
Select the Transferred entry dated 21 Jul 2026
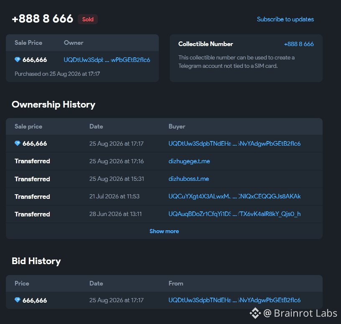point(32,197)
